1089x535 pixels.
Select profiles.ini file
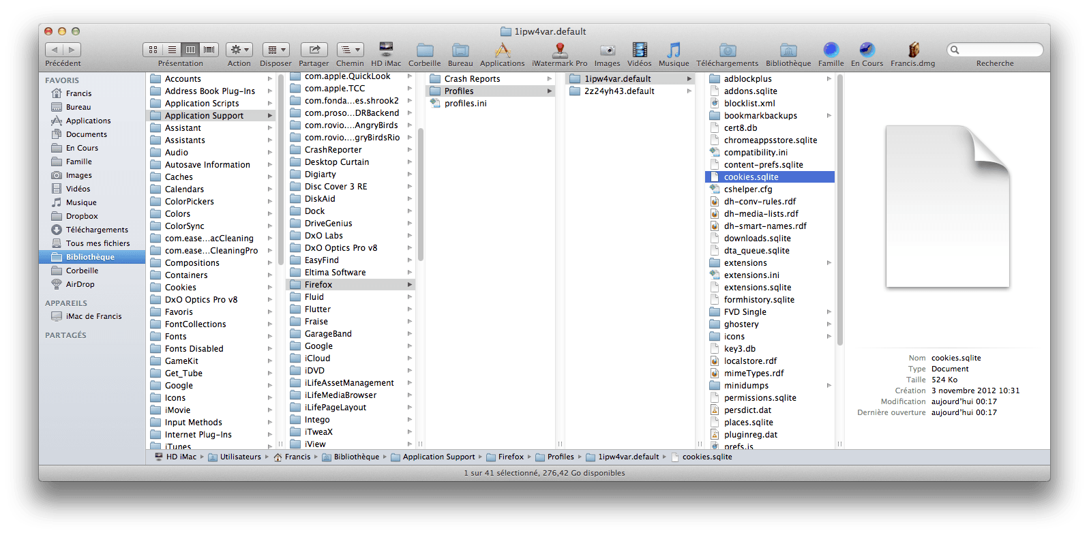pos(490,104)
